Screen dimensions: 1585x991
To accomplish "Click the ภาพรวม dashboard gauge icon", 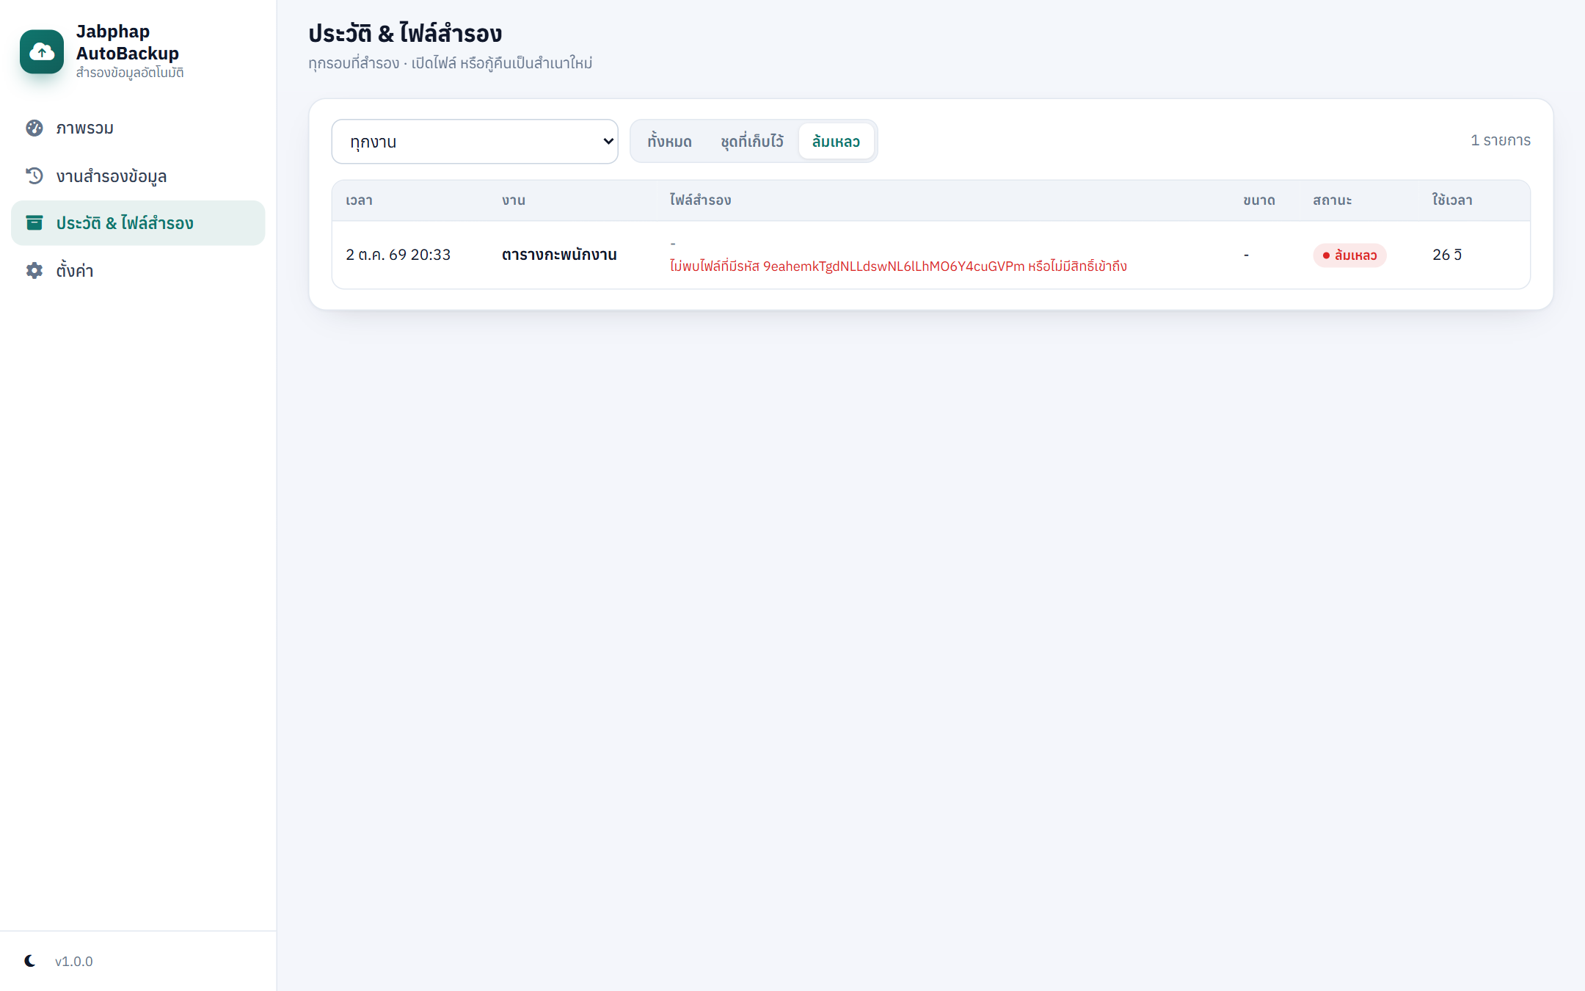I will tap(34, 128).
